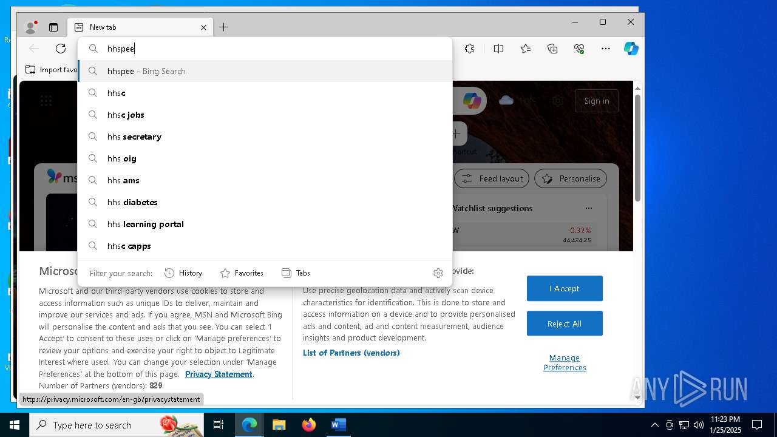Choose the hhs oig suggestion
The image size is (777, 437).
265,158
